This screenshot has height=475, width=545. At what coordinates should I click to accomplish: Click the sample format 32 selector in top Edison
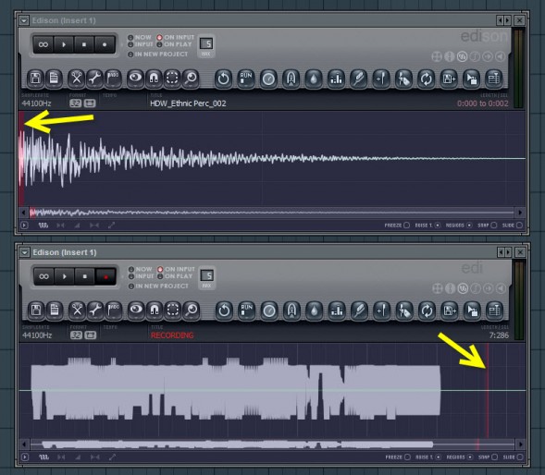click(76, 104)
